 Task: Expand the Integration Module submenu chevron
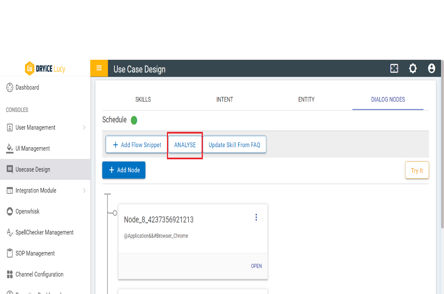(84, 190)
